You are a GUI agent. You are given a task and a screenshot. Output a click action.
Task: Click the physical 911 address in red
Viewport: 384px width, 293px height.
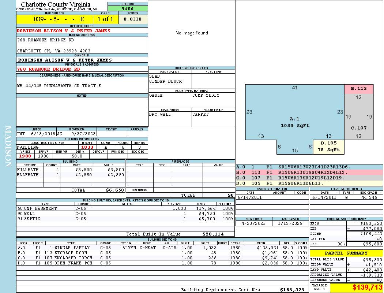click(48, 69)
